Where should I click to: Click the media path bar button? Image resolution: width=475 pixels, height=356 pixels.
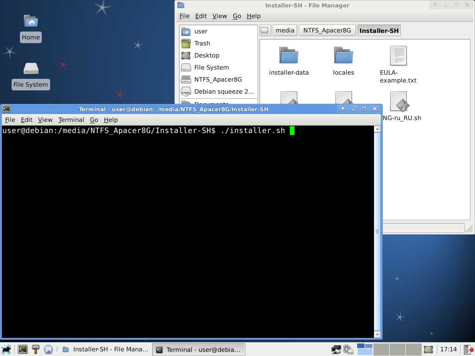point(284,31)
